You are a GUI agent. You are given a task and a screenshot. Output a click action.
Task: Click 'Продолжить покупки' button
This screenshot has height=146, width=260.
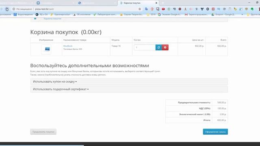click(43, 132)
